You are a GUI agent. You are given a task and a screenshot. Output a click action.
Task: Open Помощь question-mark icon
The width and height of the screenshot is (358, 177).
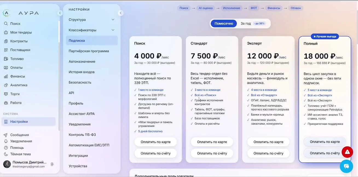6,147
